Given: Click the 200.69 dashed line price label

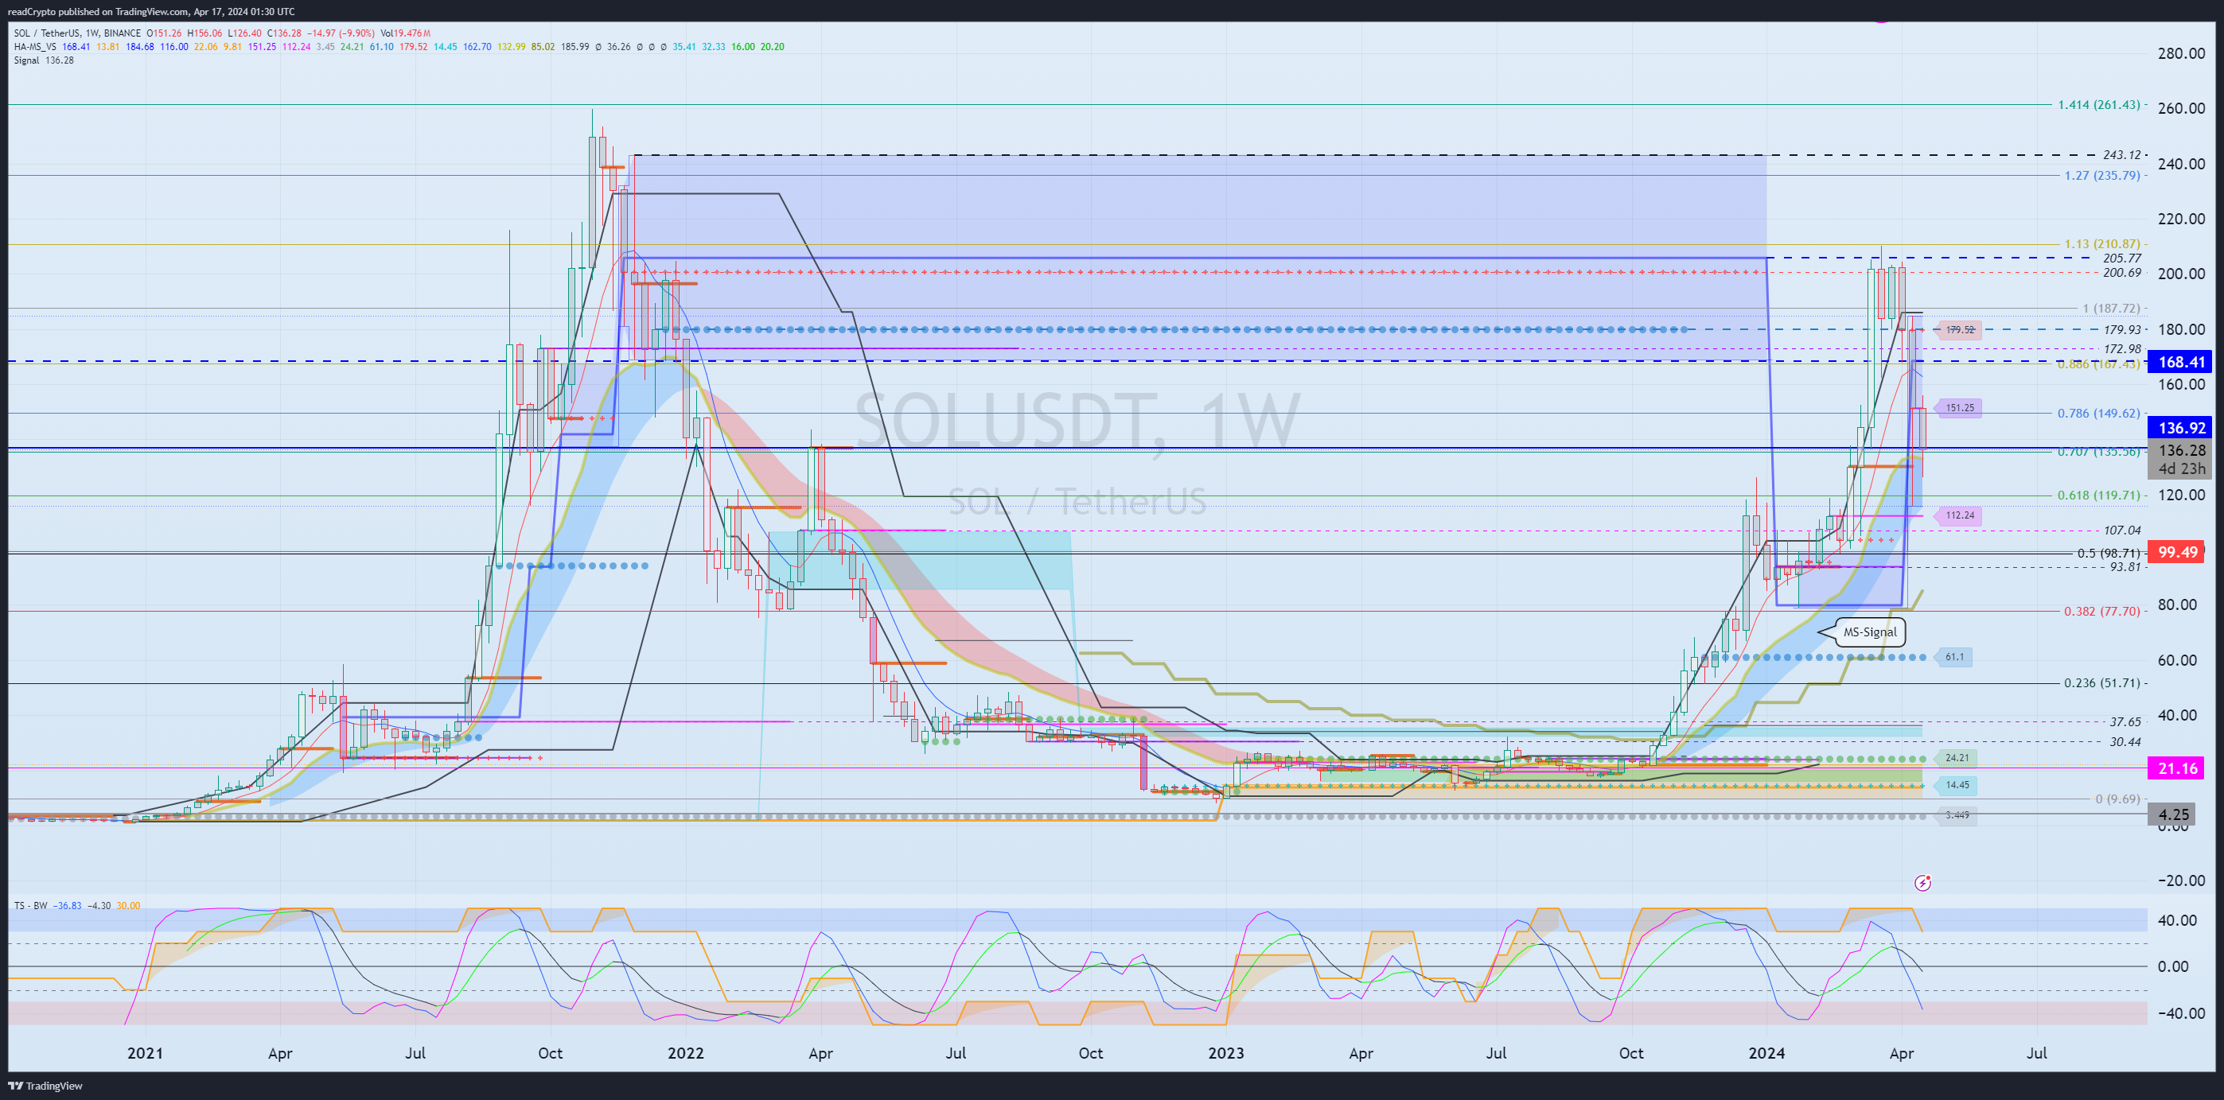Looking at the screenshot, I should [2122, 273].
